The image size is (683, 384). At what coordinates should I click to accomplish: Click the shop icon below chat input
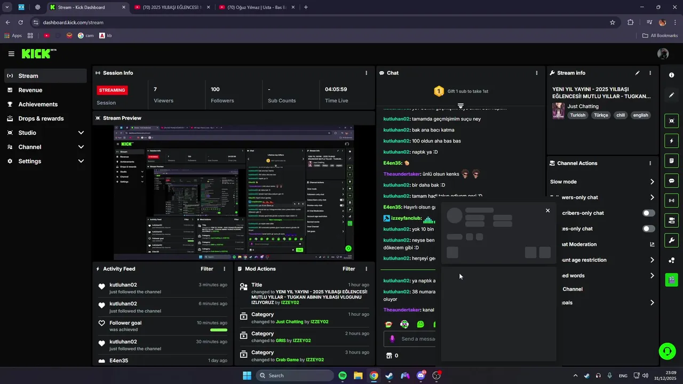[x=389, y=356]
